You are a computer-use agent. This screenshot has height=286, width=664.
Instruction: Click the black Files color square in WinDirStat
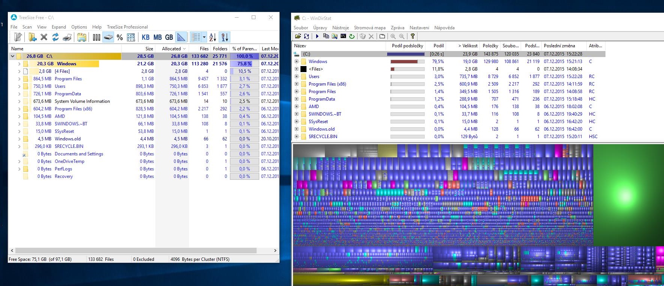(303, 69)
